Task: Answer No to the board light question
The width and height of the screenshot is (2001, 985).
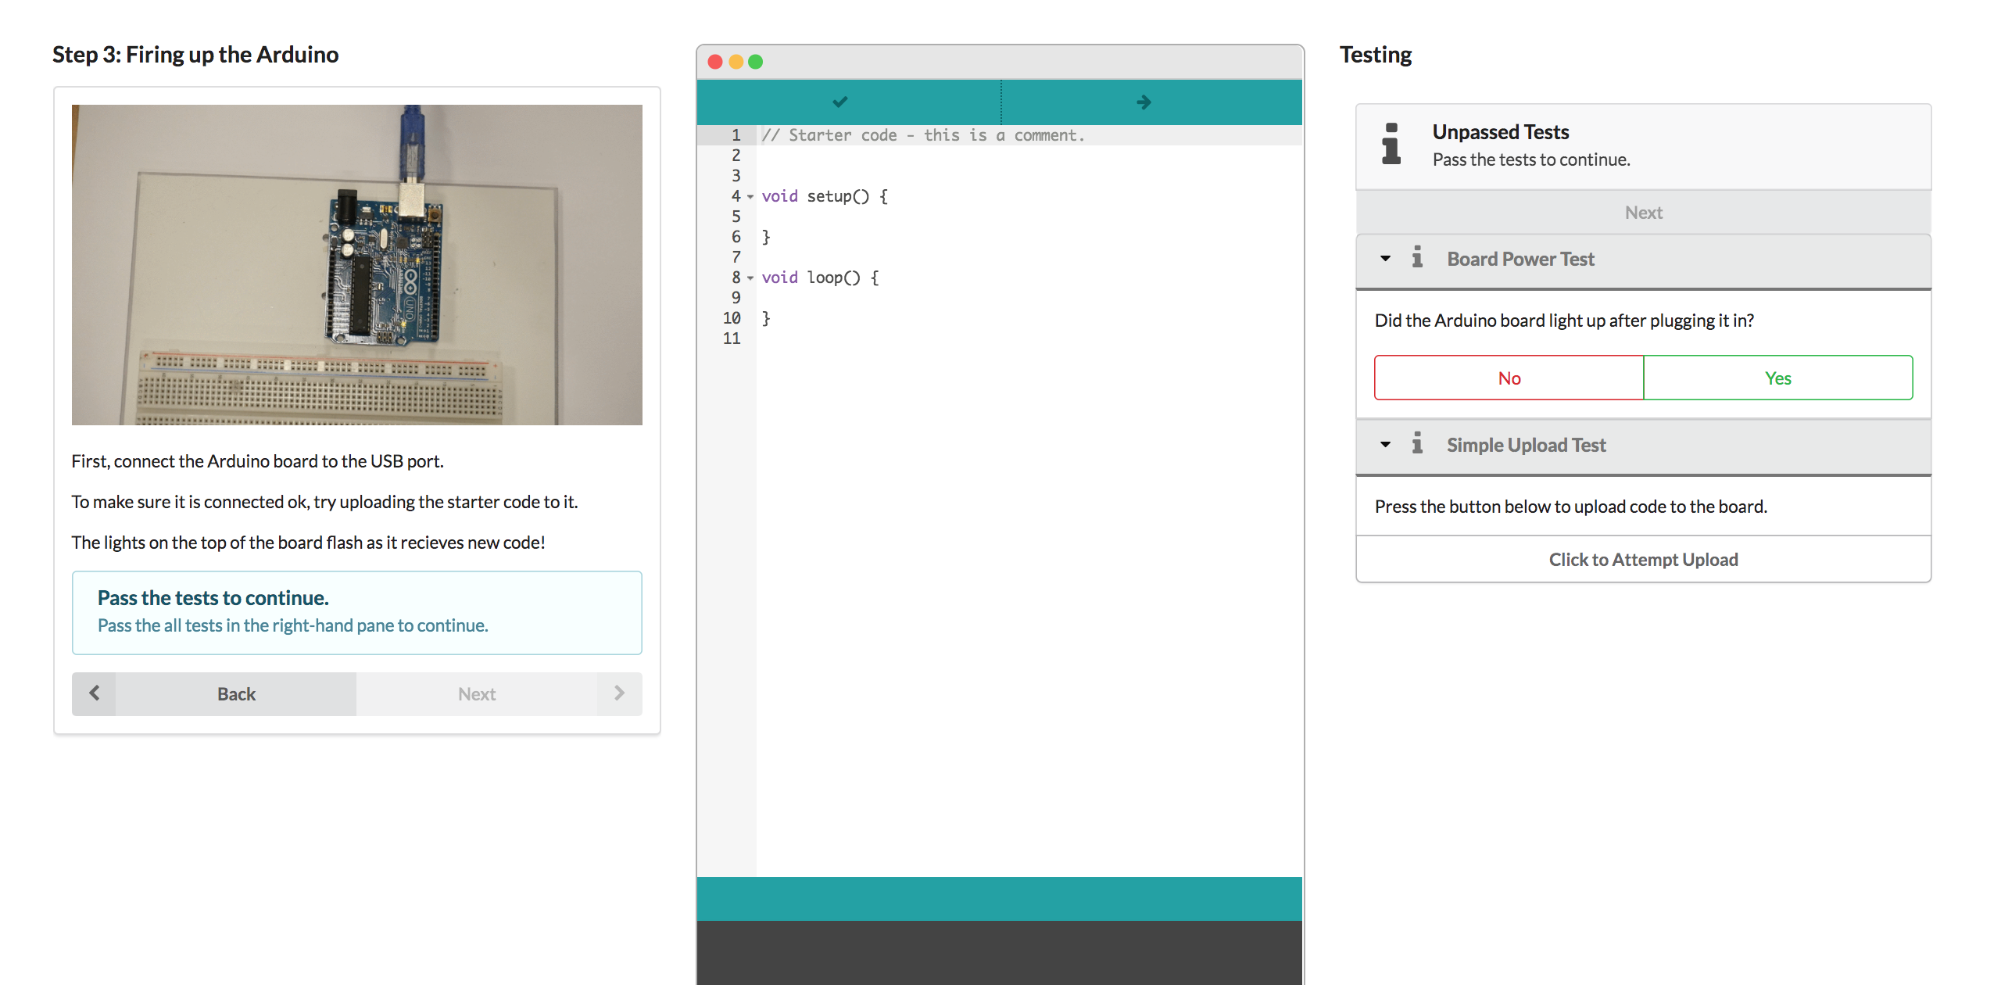Action: click(1509, 378)
